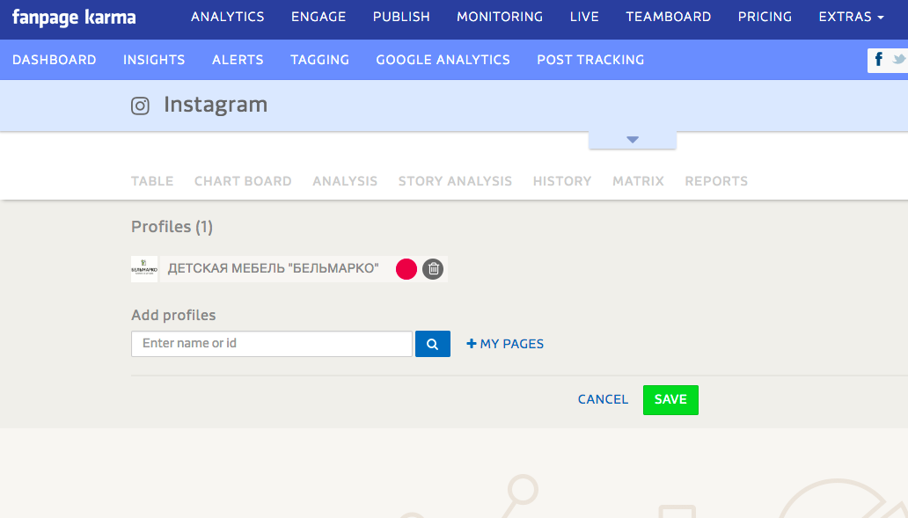Image resolution: width=908 pixels, height=518 pixels.
Task: Go to TEAMBOARD
Action: coord(669,17)
